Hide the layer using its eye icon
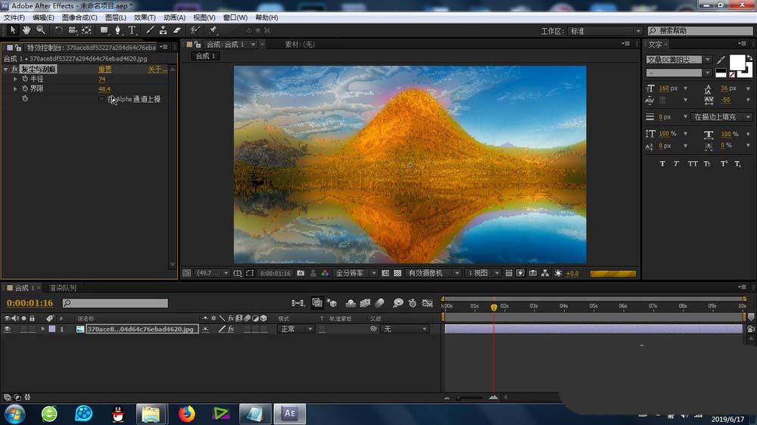Image resolution: width=757 pixels, height=425 pixels. pos(8,330)
